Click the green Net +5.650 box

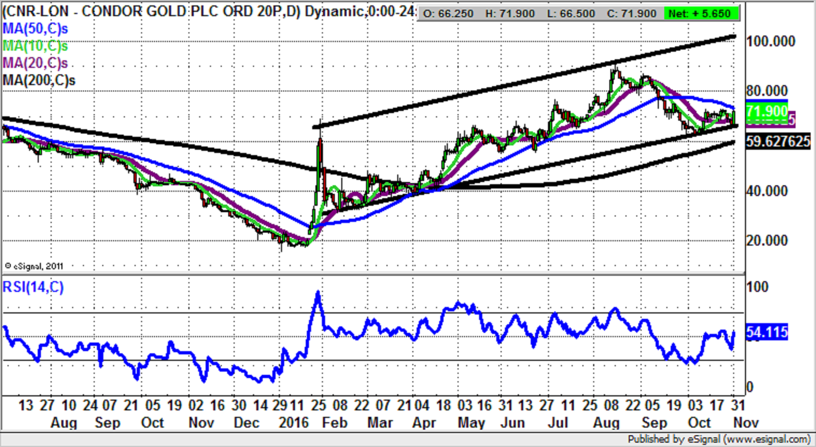(x=700, y=13)
